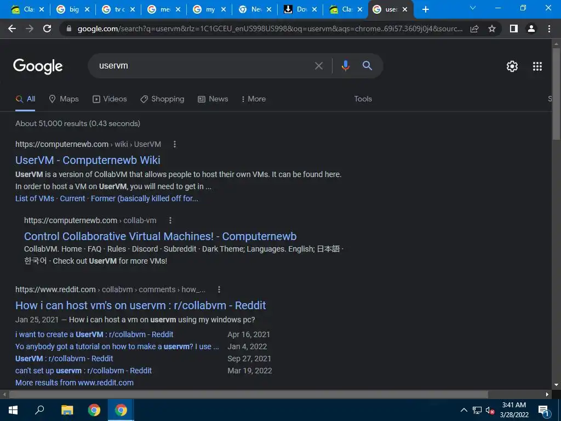
Task: Share this page via share icon
Action: pyautogui.click(x=474, y=29)
